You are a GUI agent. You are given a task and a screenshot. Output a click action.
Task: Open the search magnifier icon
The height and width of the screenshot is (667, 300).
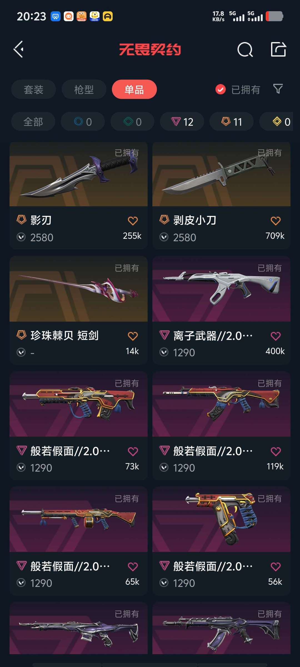coord(245,50)
